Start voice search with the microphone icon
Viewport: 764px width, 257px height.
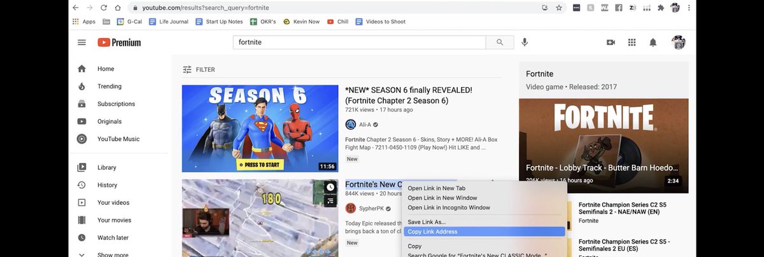coord(525,43)
